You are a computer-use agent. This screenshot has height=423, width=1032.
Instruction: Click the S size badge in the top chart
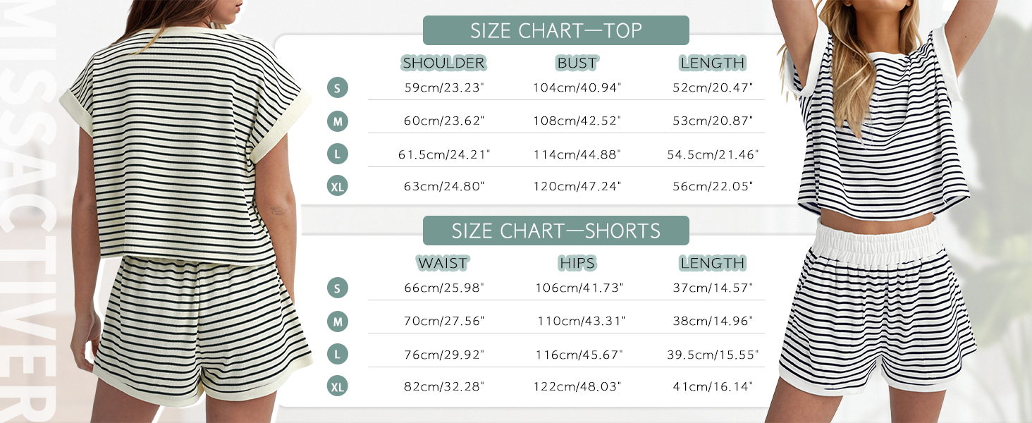pos(338,88)
